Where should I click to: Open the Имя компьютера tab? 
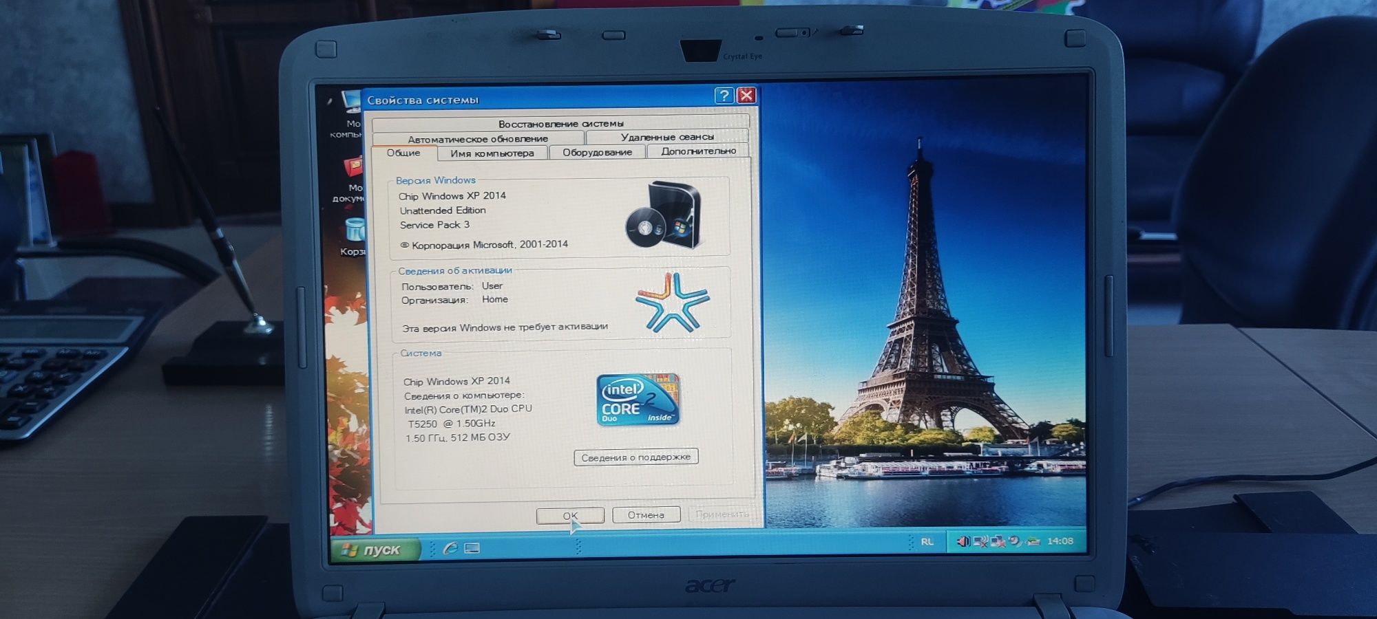coord(492,153)
